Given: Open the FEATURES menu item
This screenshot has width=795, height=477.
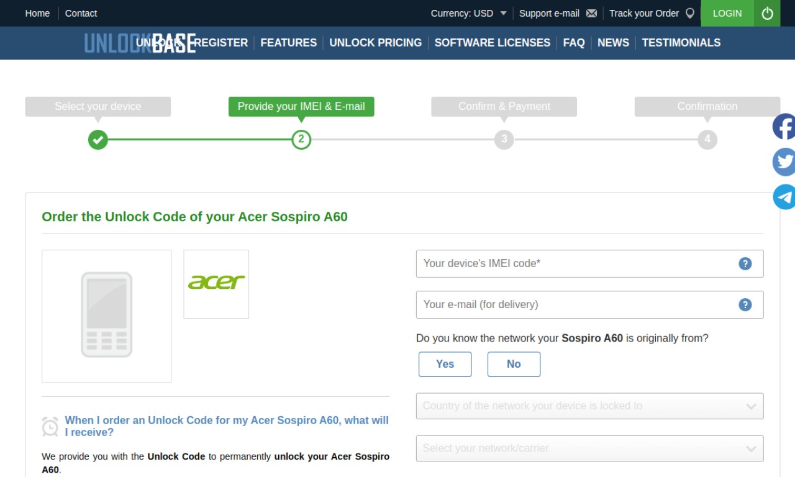Looking at the screenshot, I should coord(289,43).
